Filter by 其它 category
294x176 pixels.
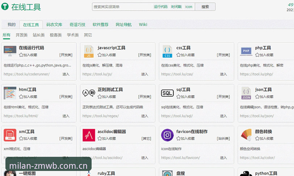pos(88,35)
